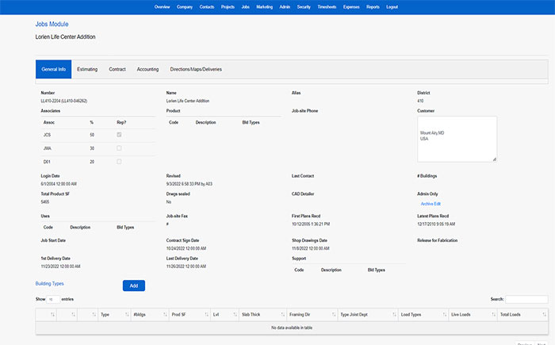The width and height of the screenshot is (555, 345).
Task: Open the Timesheets menu item
Action: [x=327, y=6]
